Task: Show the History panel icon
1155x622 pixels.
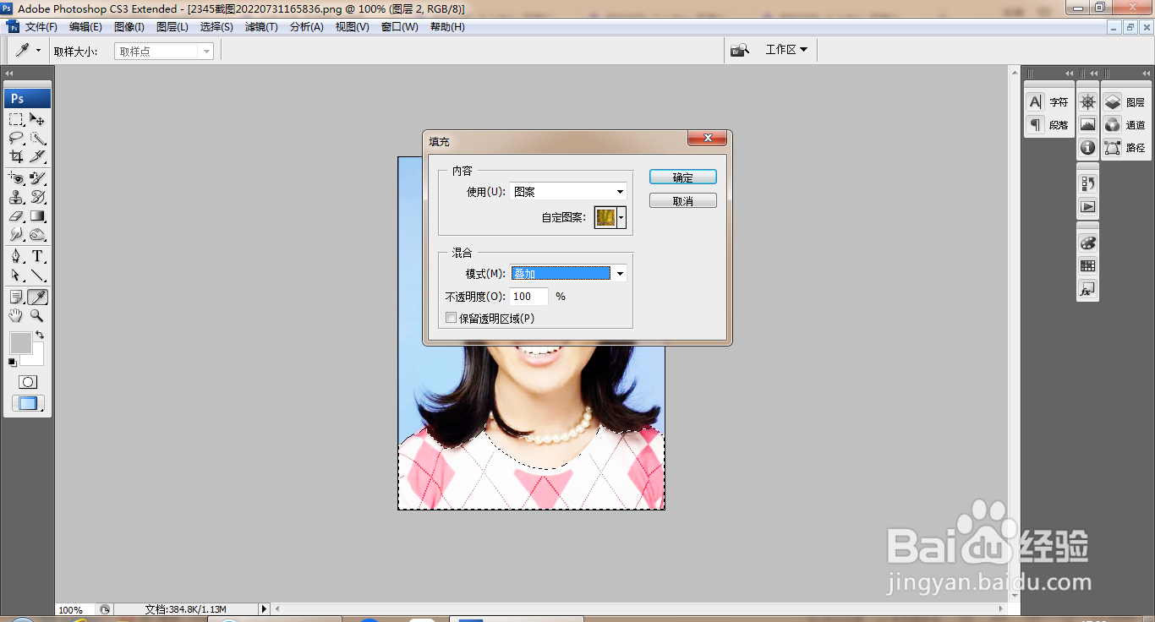Action: [1087, 183]
